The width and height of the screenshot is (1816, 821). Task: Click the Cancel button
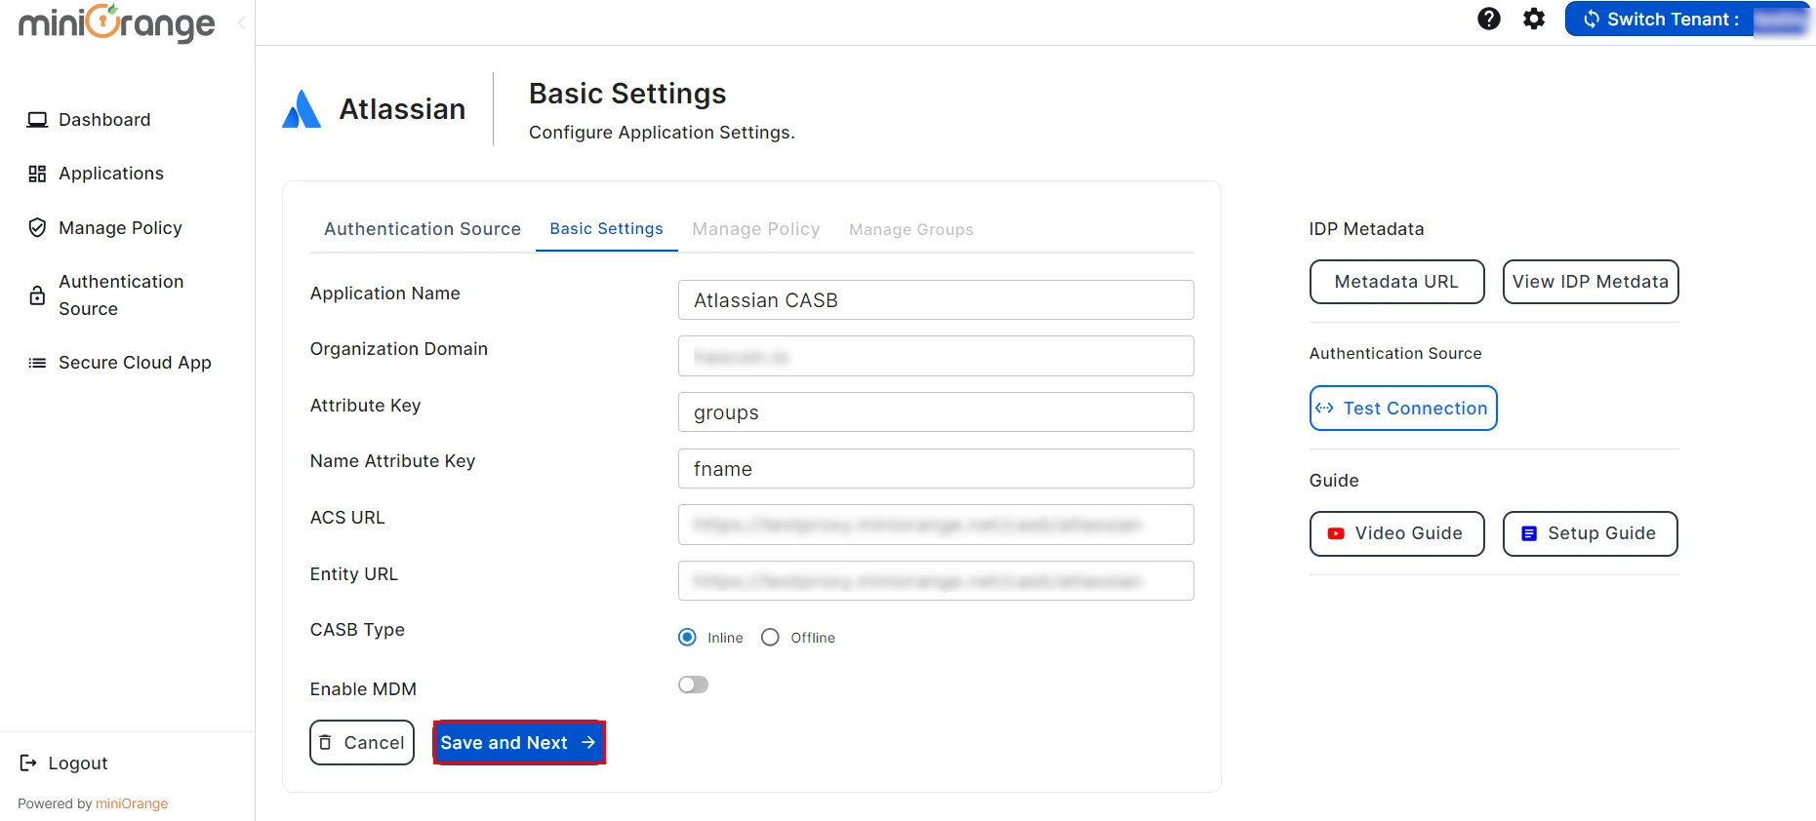click(x=362, y=743)
